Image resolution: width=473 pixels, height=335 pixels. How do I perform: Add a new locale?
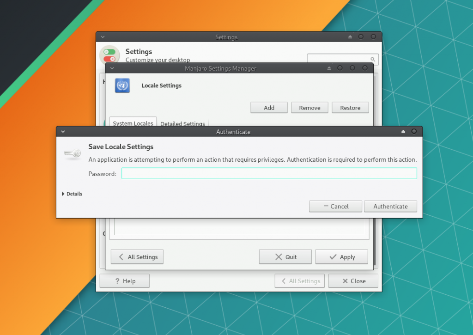coord(269,108)
